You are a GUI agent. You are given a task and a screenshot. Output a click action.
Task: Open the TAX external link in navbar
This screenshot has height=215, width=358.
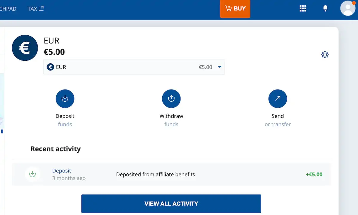[36, 9]
